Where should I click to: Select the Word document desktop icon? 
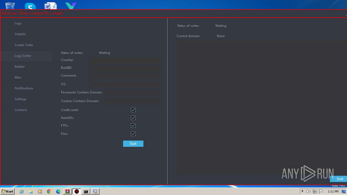(x=50, y=6)
